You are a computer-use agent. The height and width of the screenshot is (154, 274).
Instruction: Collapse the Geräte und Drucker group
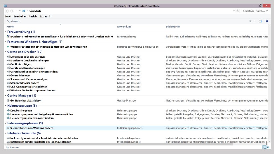pyautogui.click(x=6, y=52)
